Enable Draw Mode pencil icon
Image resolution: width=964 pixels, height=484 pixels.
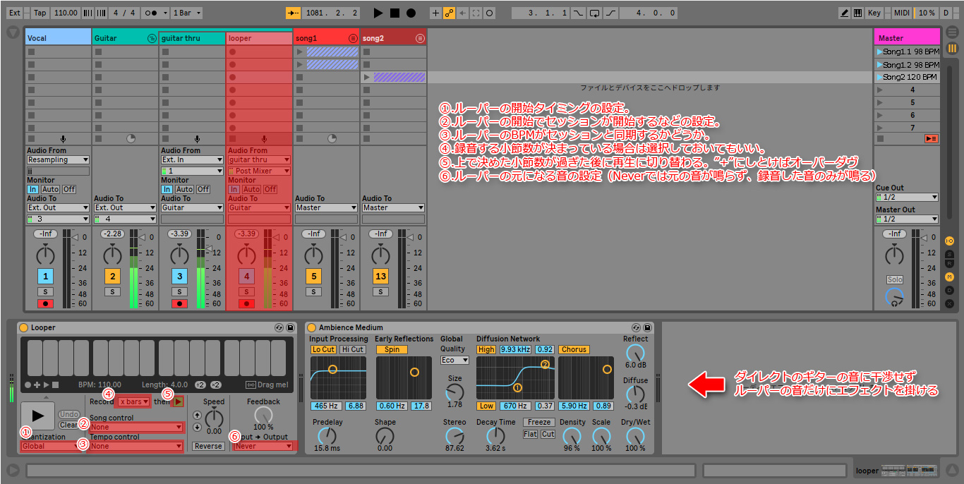coord(845,13)
